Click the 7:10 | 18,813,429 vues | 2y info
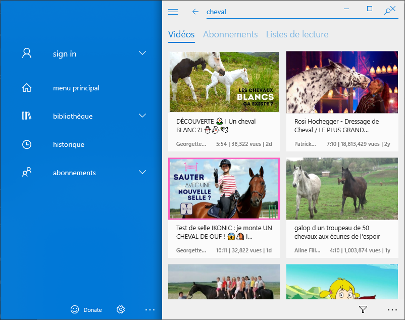405x320 pixels. (358, 144)
